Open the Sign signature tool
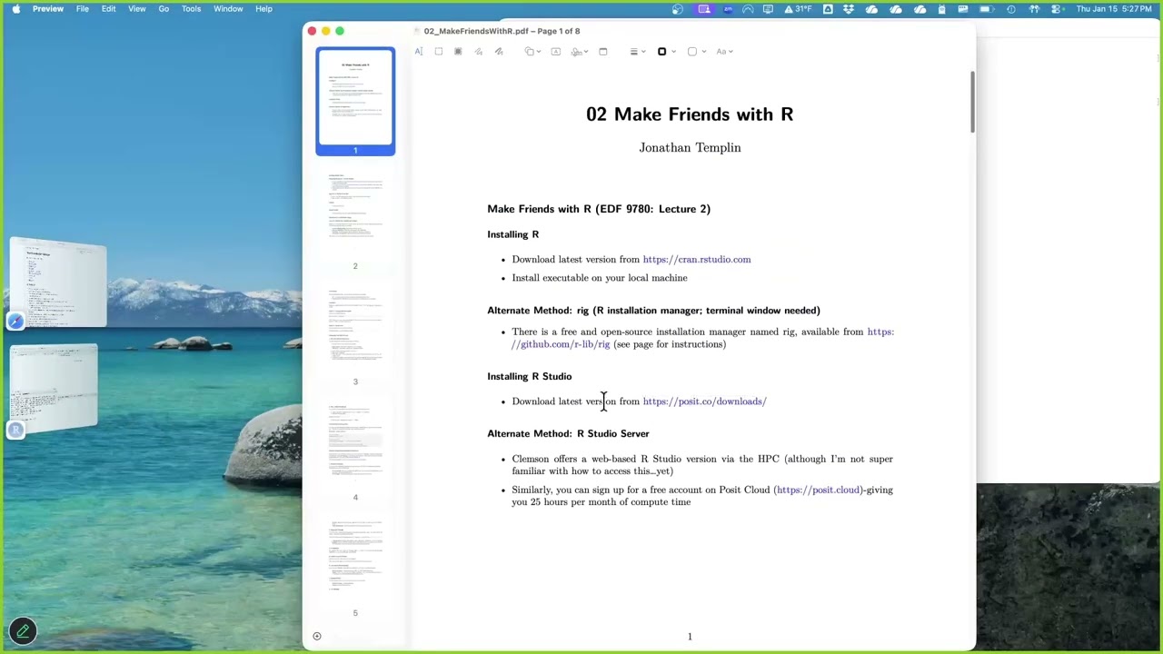Image resolution: width=1163 pixels, height=654 pixels. [576, 52]
